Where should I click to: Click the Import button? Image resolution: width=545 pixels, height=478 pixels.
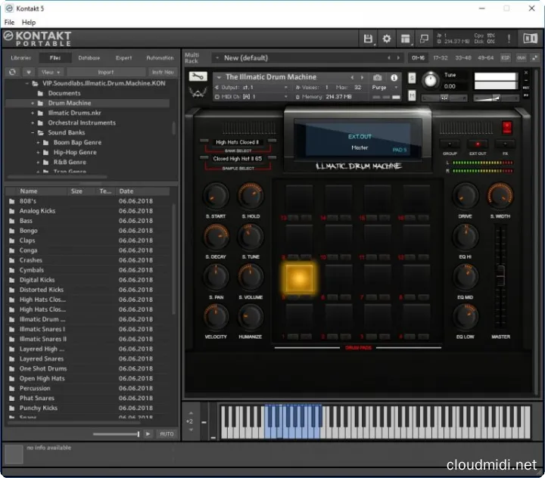106,72
